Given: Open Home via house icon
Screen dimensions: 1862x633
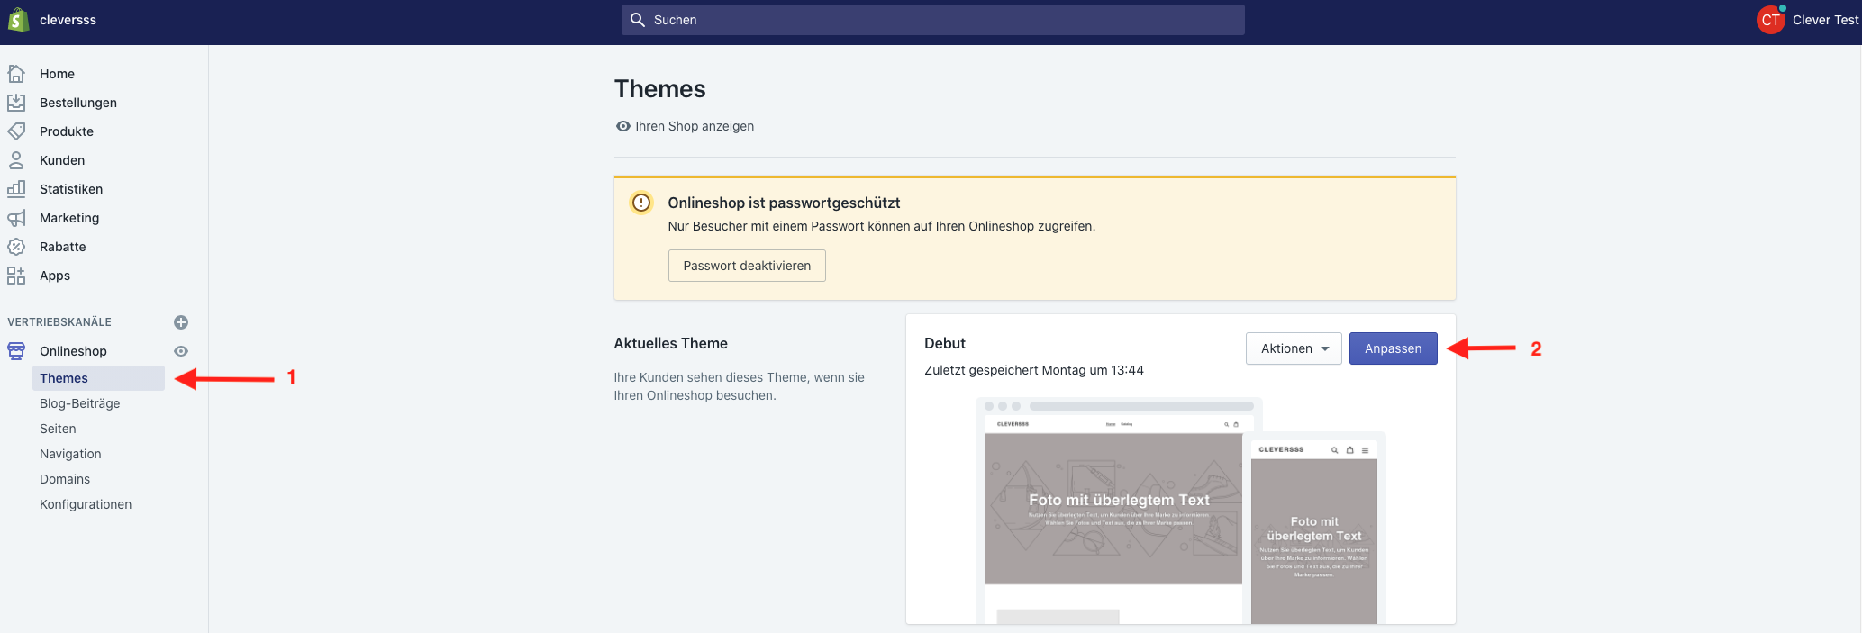Looking at the screenshot, I should point(16,74).
